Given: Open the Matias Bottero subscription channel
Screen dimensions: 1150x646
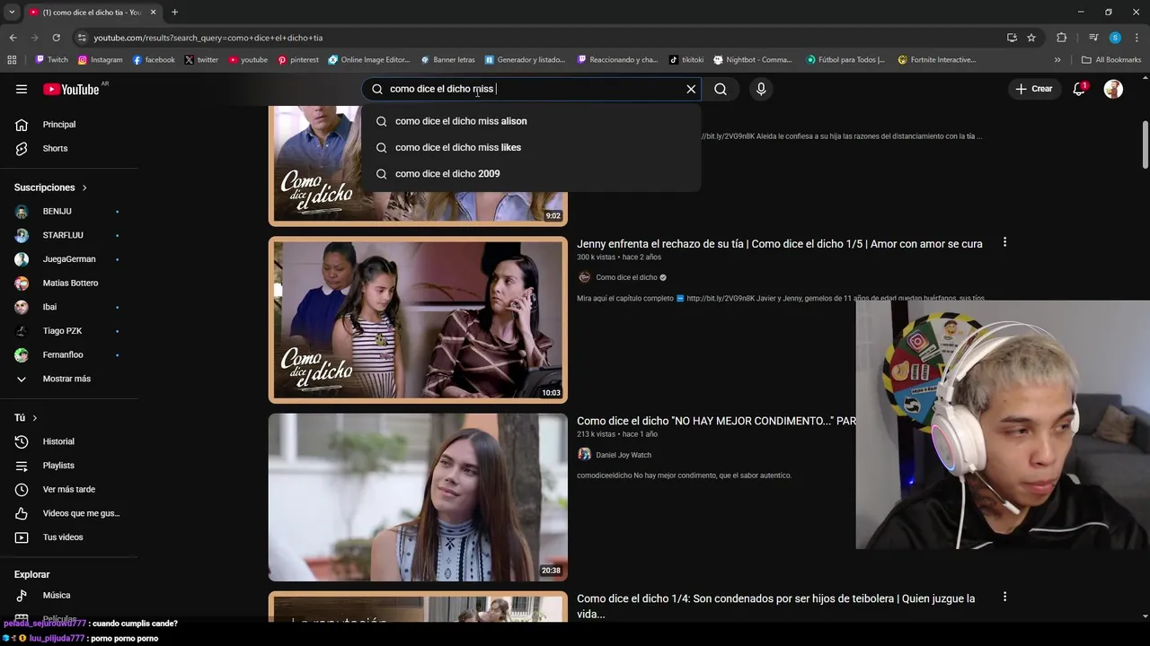Looking at the screenshot, I should click(69, 283).
